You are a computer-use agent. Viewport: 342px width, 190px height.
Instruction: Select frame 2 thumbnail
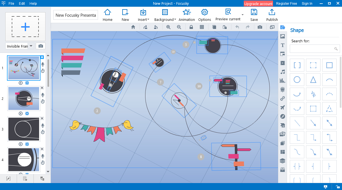tap(24, 98)
